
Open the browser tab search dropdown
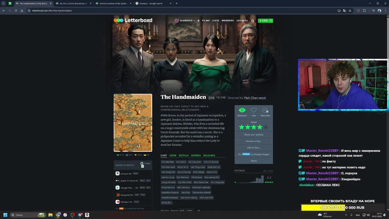(3, 3)
